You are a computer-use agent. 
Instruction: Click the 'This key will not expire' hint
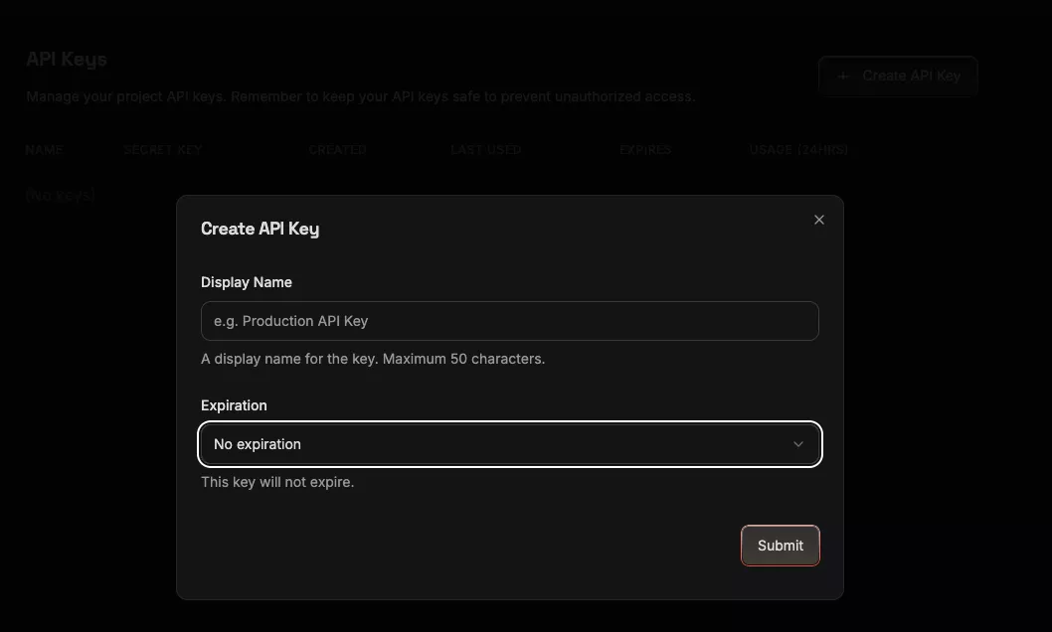pyautogui.click(x=277, y=482)
